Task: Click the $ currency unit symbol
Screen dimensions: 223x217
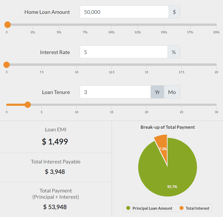Action: click(174, 12)
